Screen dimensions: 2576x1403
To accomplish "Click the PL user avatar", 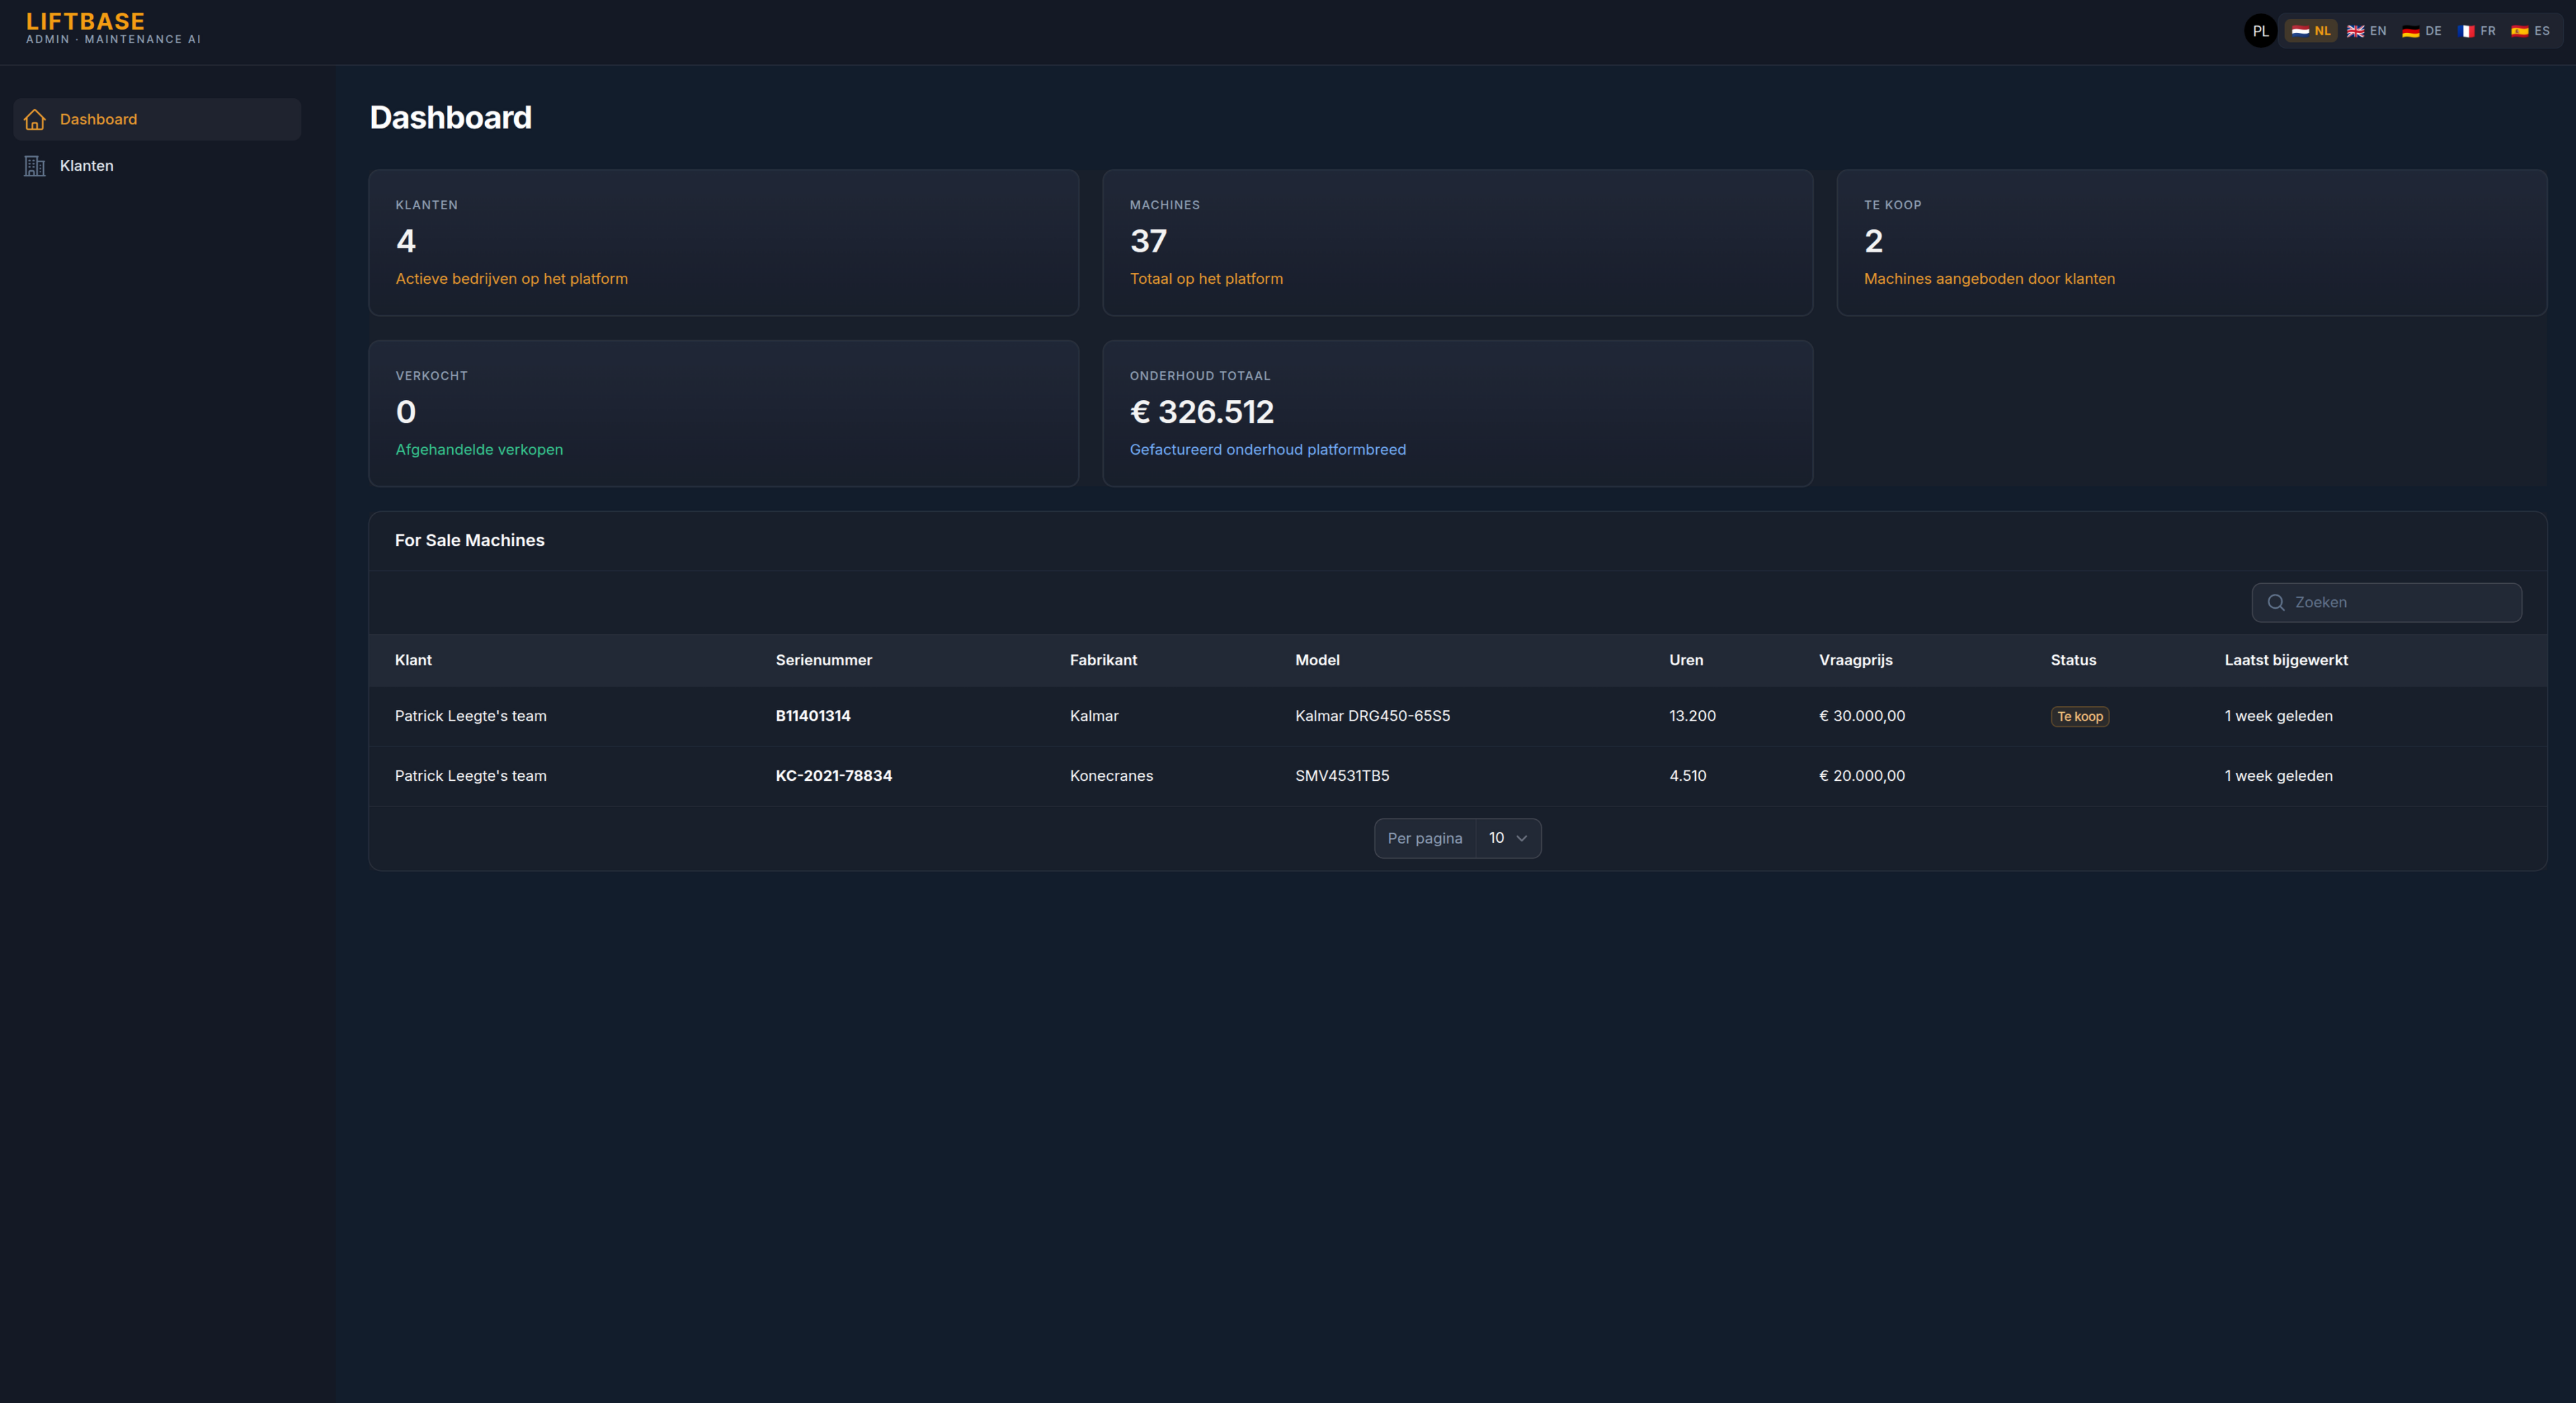I will tap(2260, 31).
